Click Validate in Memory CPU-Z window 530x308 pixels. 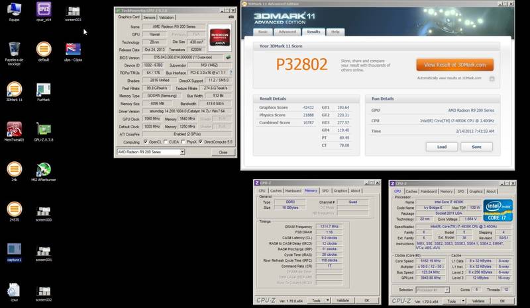coord(343,300)
